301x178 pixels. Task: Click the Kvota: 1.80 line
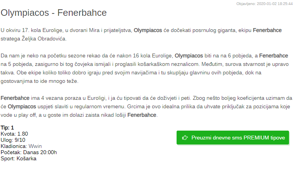[x=14, y=134]
